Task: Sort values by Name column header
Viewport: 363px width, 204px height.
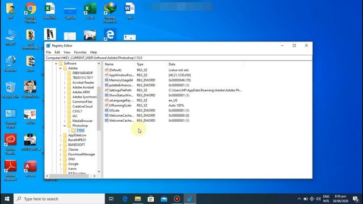Action: [119, 64]
